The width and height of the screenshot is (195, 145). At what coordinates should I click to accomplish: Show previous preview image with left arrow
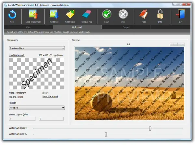(x=174, y=44)
